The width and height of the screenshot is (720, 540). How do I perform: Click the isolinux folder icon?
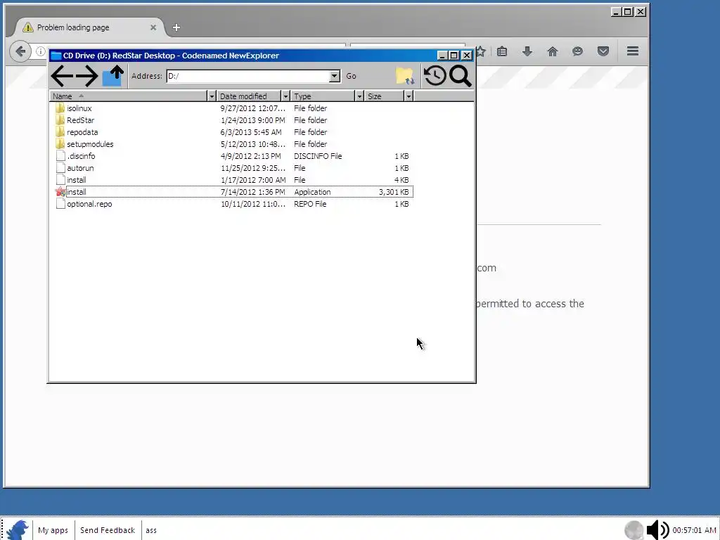60,108
